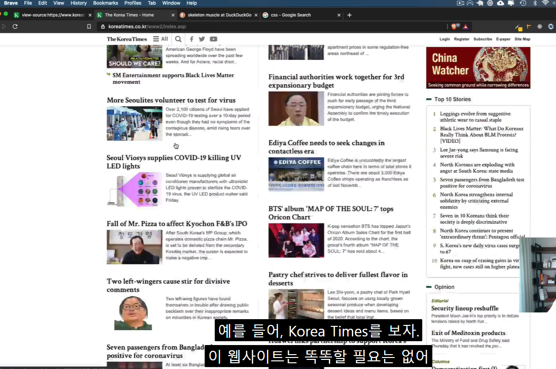The height and width of the screenshot is (369, 556).
Task: Click the UV LED product diagram thumbnail
Action: pyautogui.click(x=134, y=189)
